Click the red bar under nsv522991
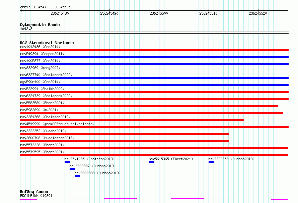Image resolution: width=298 pixels, height=203 pixels. click(154, 92)
